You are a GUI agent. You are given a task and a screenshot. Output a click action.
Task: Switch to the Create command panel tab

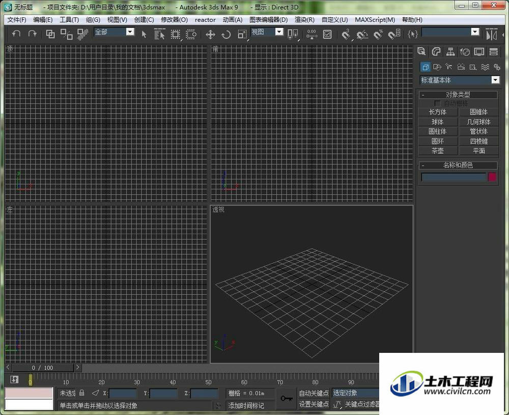421,51
